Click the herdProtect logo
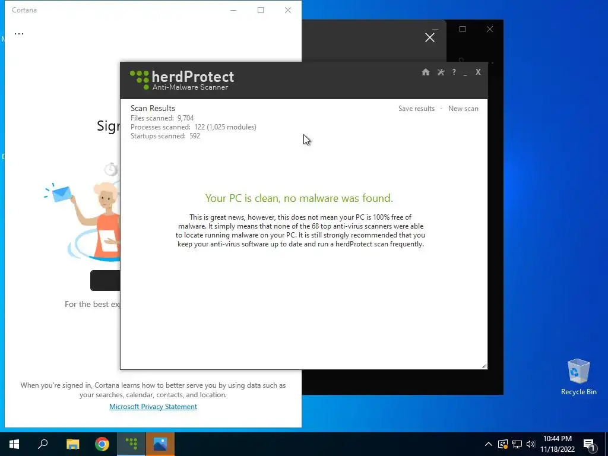Image resolution: width=608 pixels, height=456 pixels. click(x=182, y=80)
